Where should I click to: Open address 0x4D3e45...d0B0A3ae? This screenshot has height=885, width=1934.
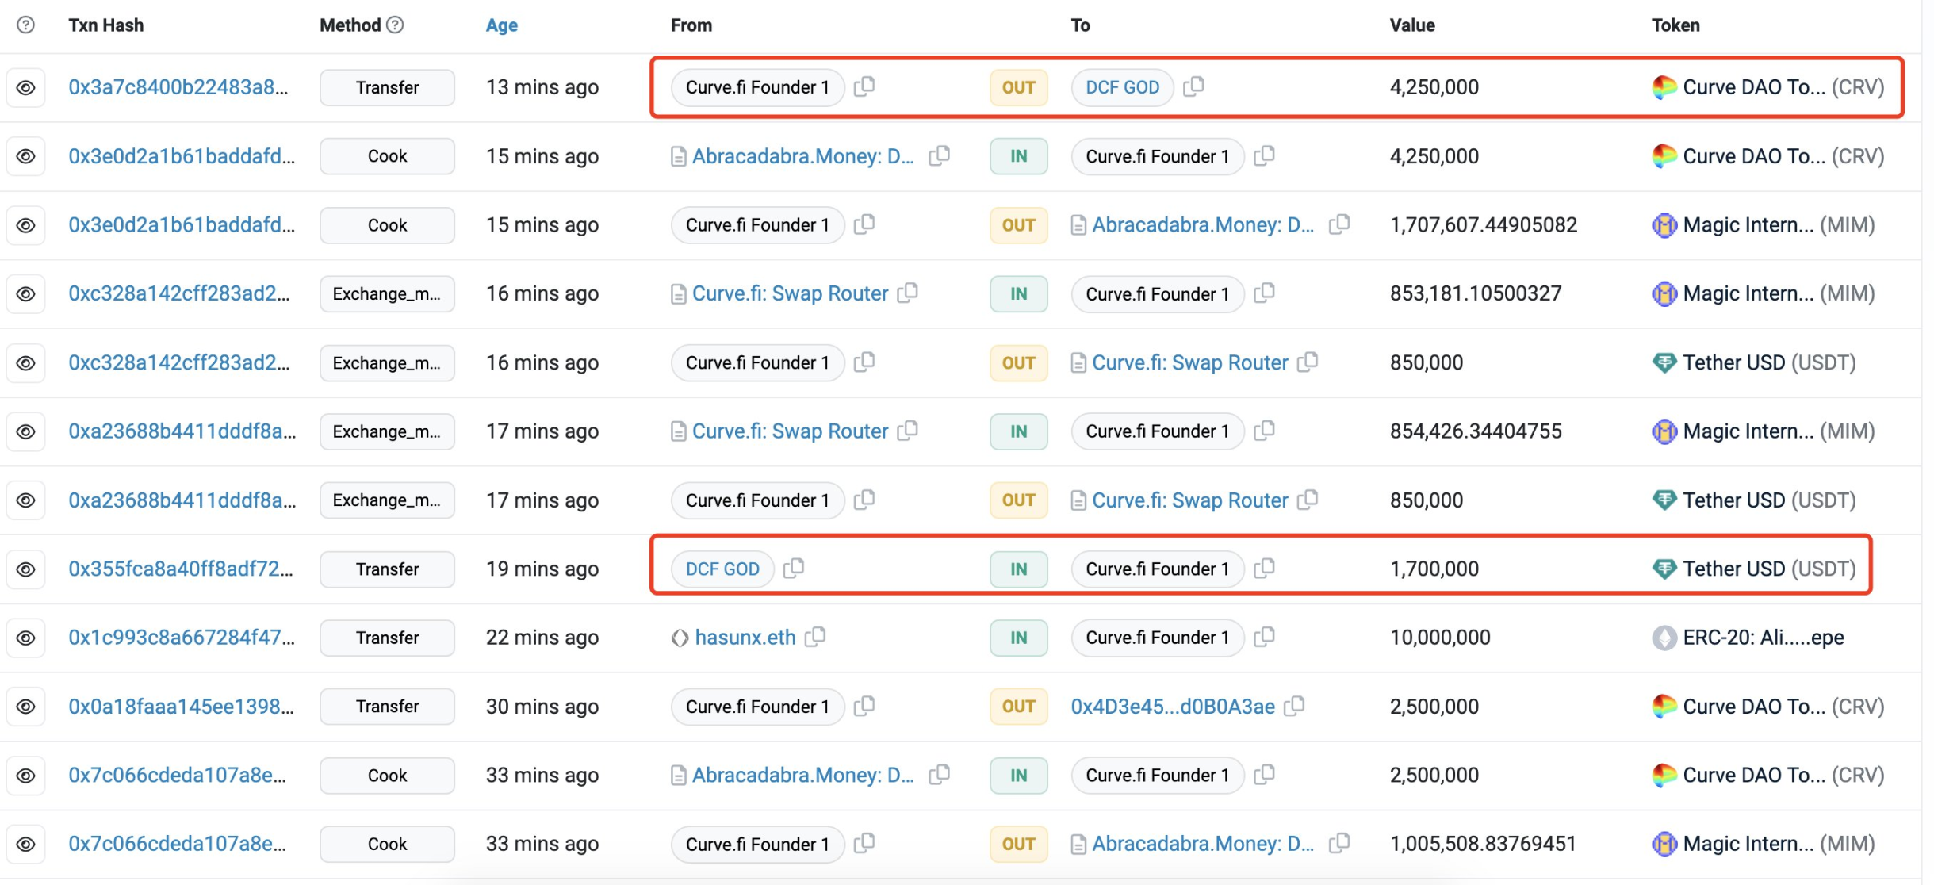click(x=1173, y=707)
